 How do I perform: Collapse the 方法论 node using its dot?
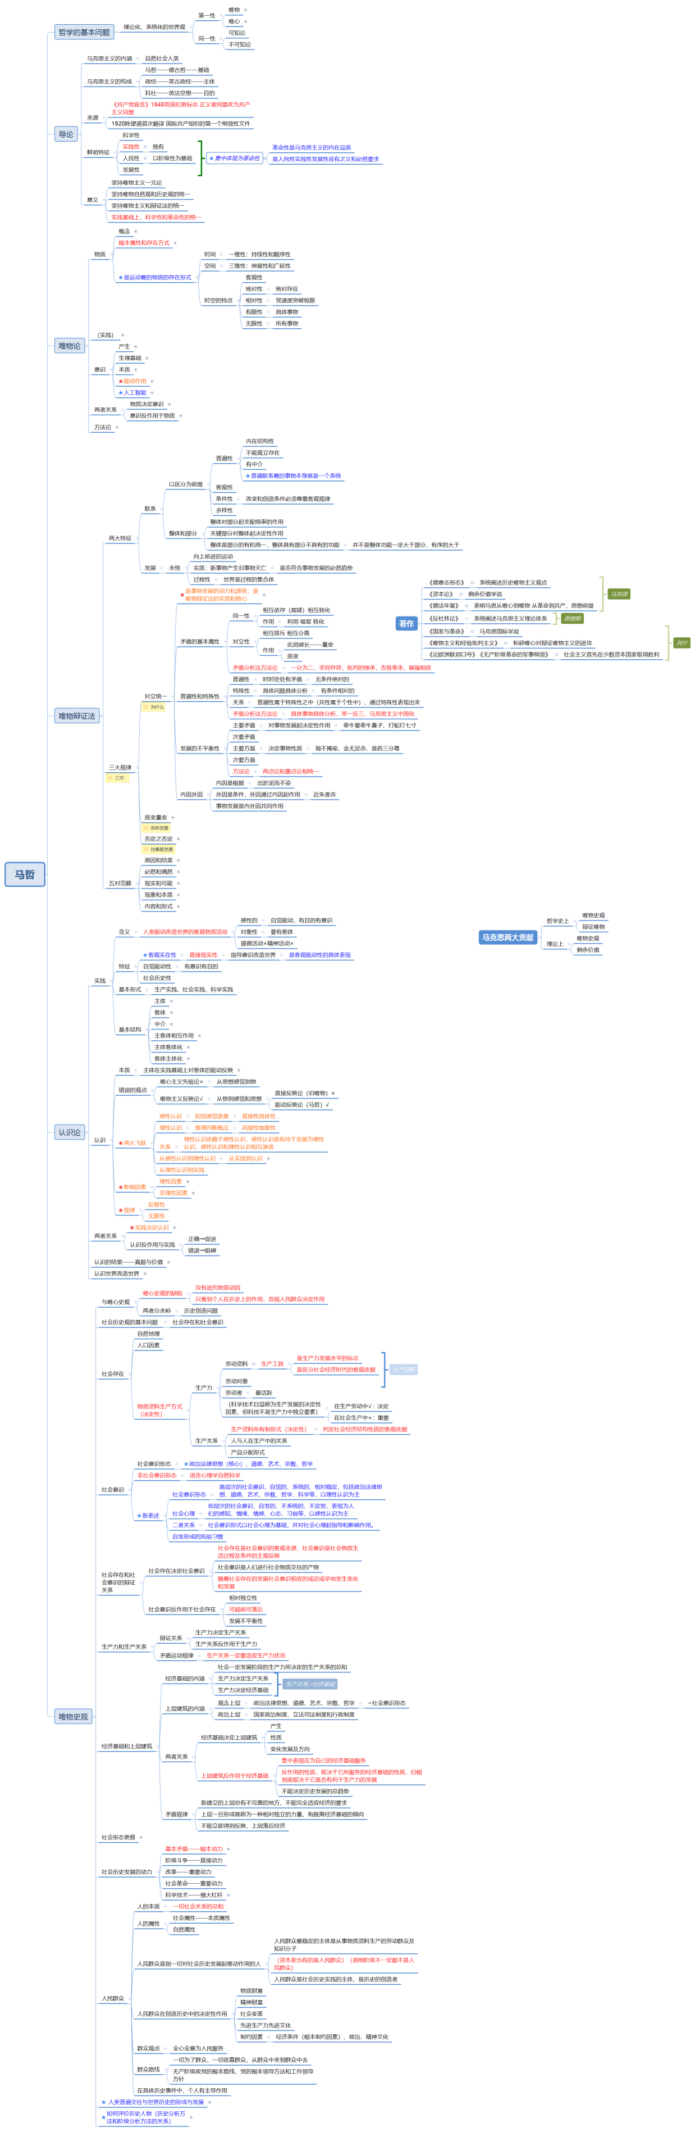point(117,428)
